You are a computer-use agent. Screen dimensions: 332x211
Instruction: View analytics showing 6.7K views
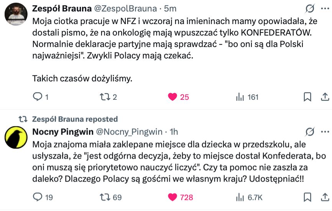pos(240,197)
